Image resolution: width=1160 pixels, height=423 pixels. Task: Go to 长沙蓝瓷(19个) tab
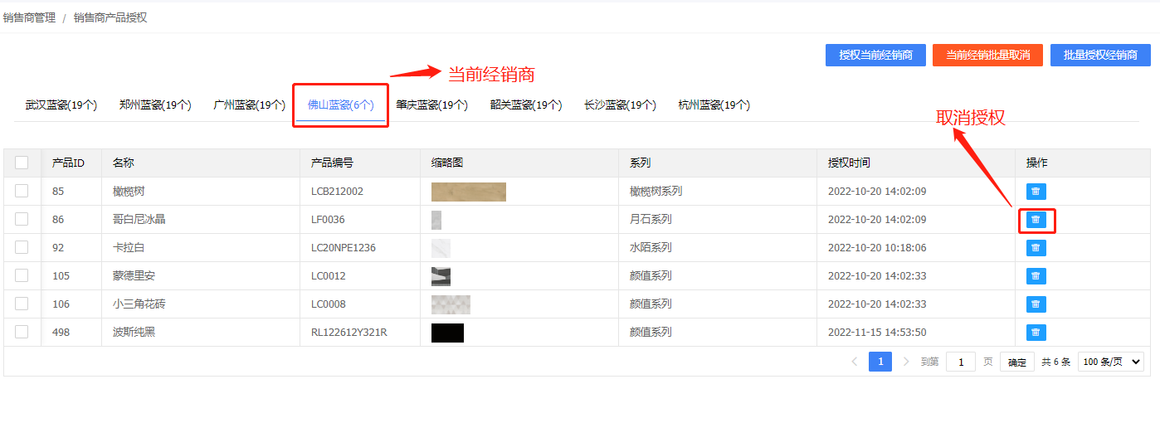coord(620,105)
